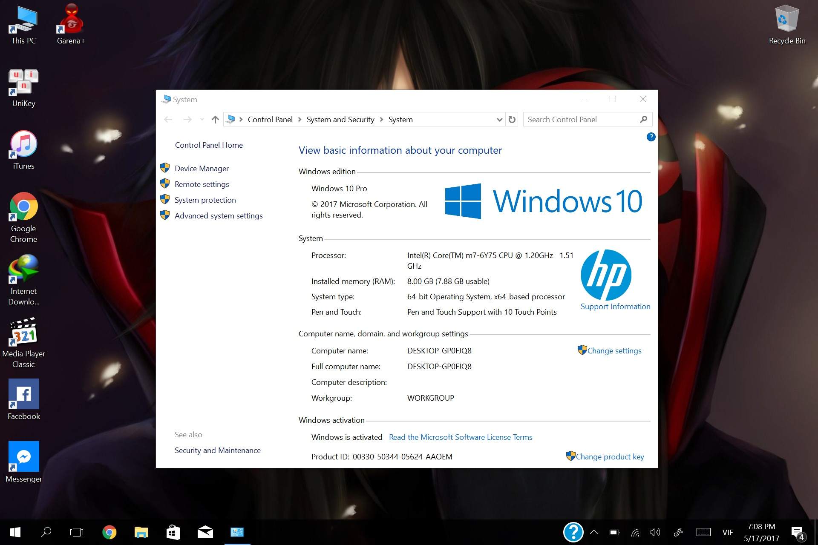Open Mail app from taskbar
The height and width of the screenshot is (545, 818).
[x=205, y=532]
